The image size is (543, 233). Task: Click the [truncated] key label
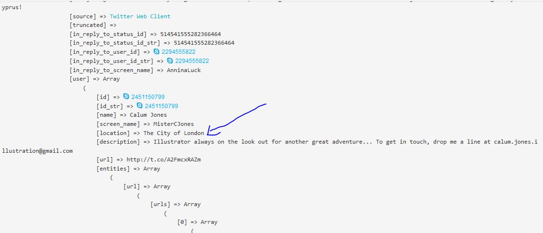point(88,25)
